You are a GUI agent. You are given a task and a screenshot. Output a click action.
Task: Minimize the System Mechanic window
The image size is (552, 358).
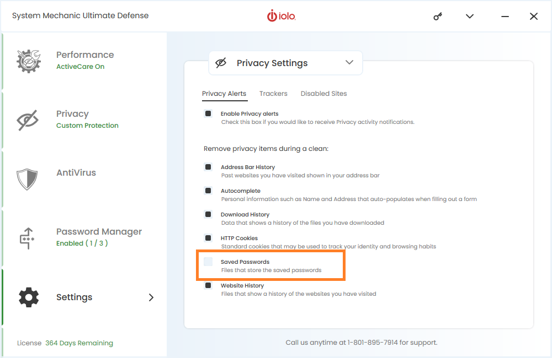click(505, 17)
